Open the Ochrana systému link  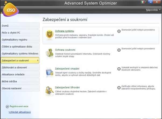coord(64,31)
